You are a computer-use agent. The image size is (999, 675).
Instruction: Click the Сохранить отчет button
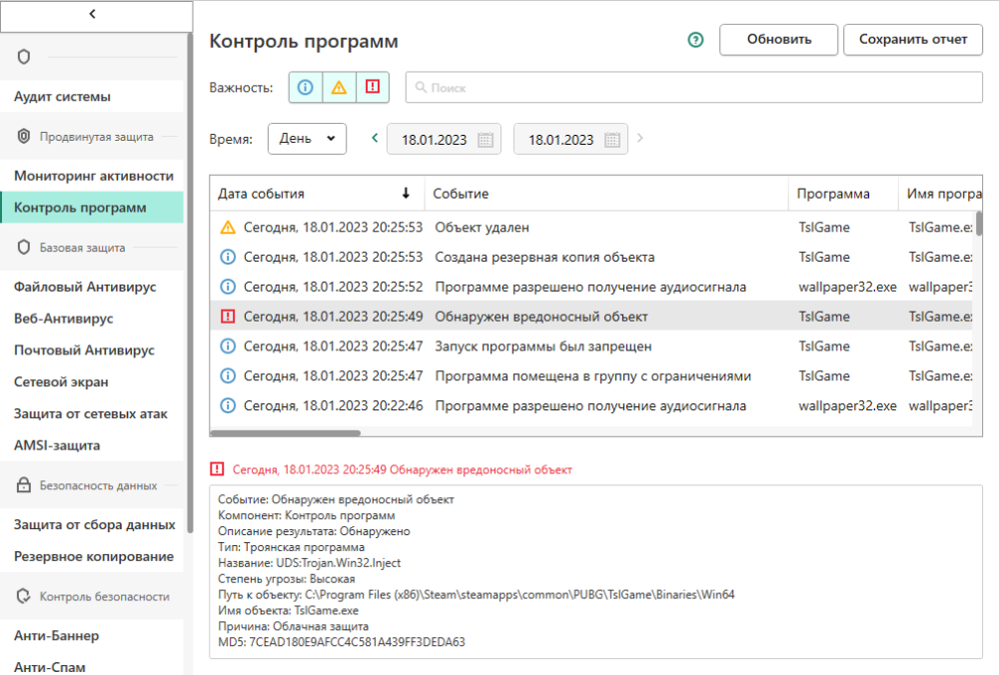click(x=912, y=40)
